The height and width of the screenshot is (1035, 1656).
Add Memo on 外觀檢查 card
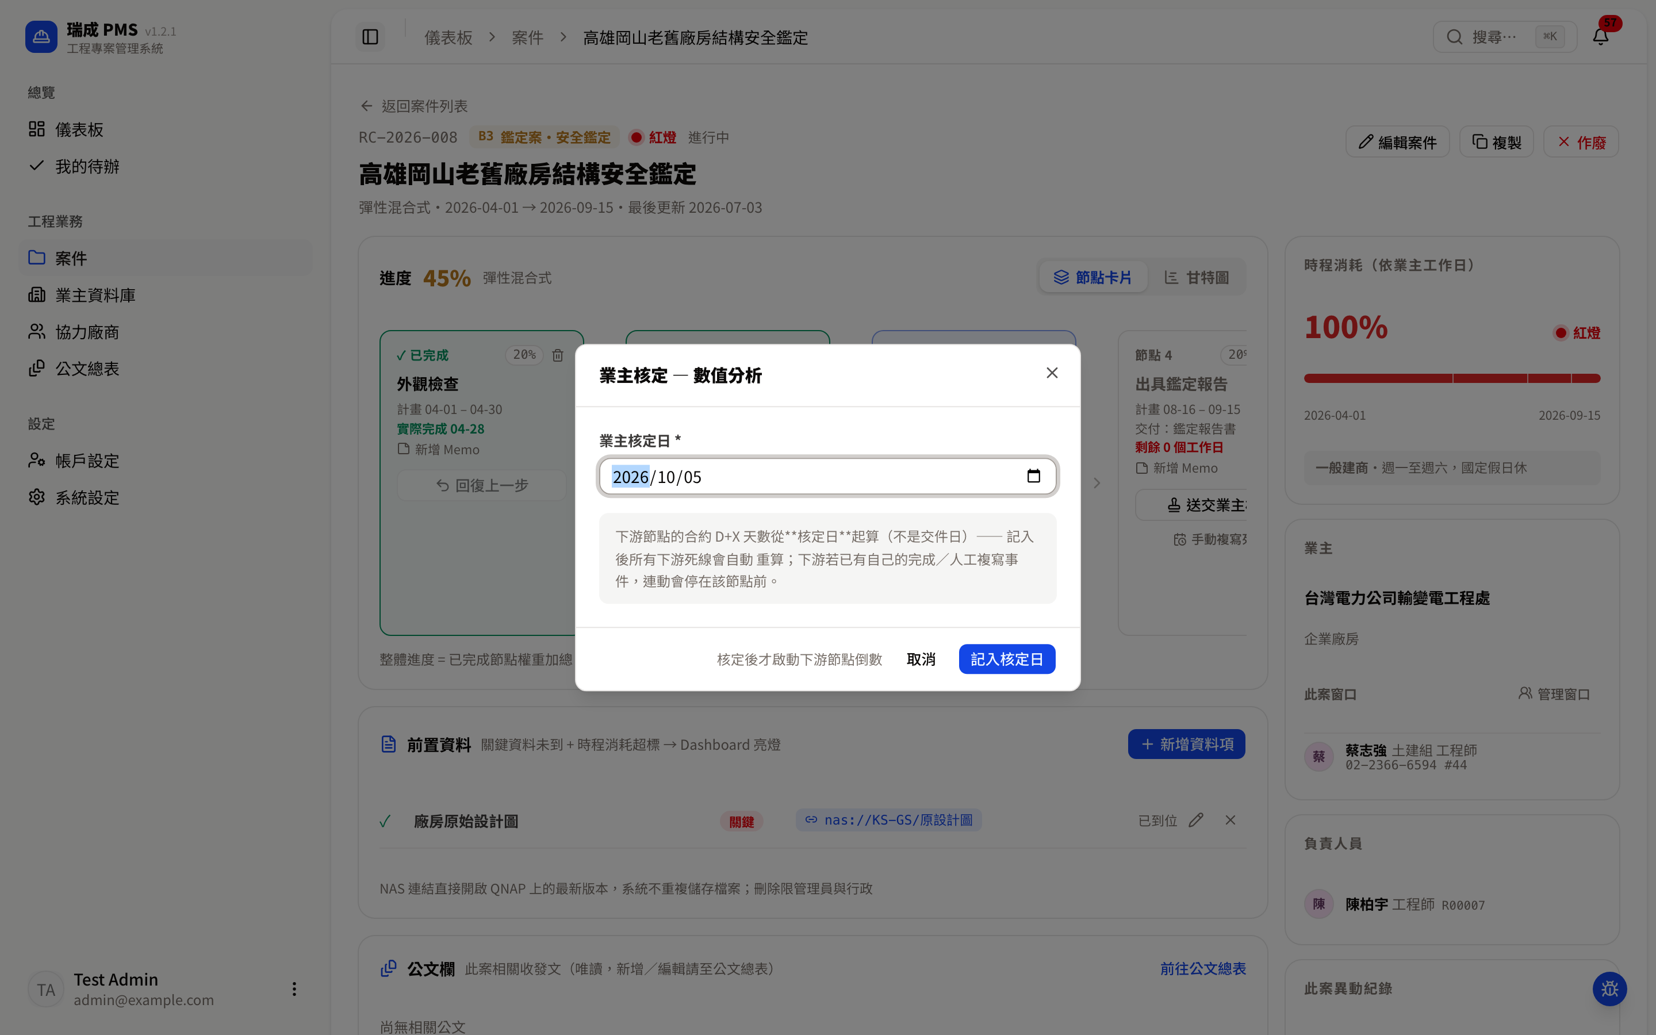point(439,450)
